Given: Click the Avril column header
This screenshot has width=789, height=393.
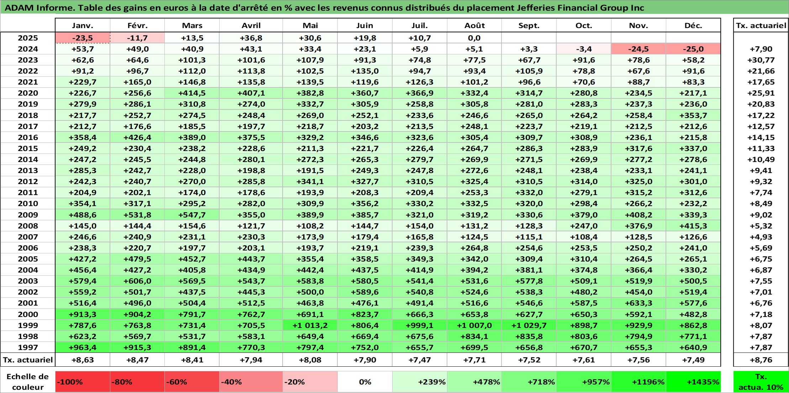Looking at the screenshot, I should pos(251,26).
